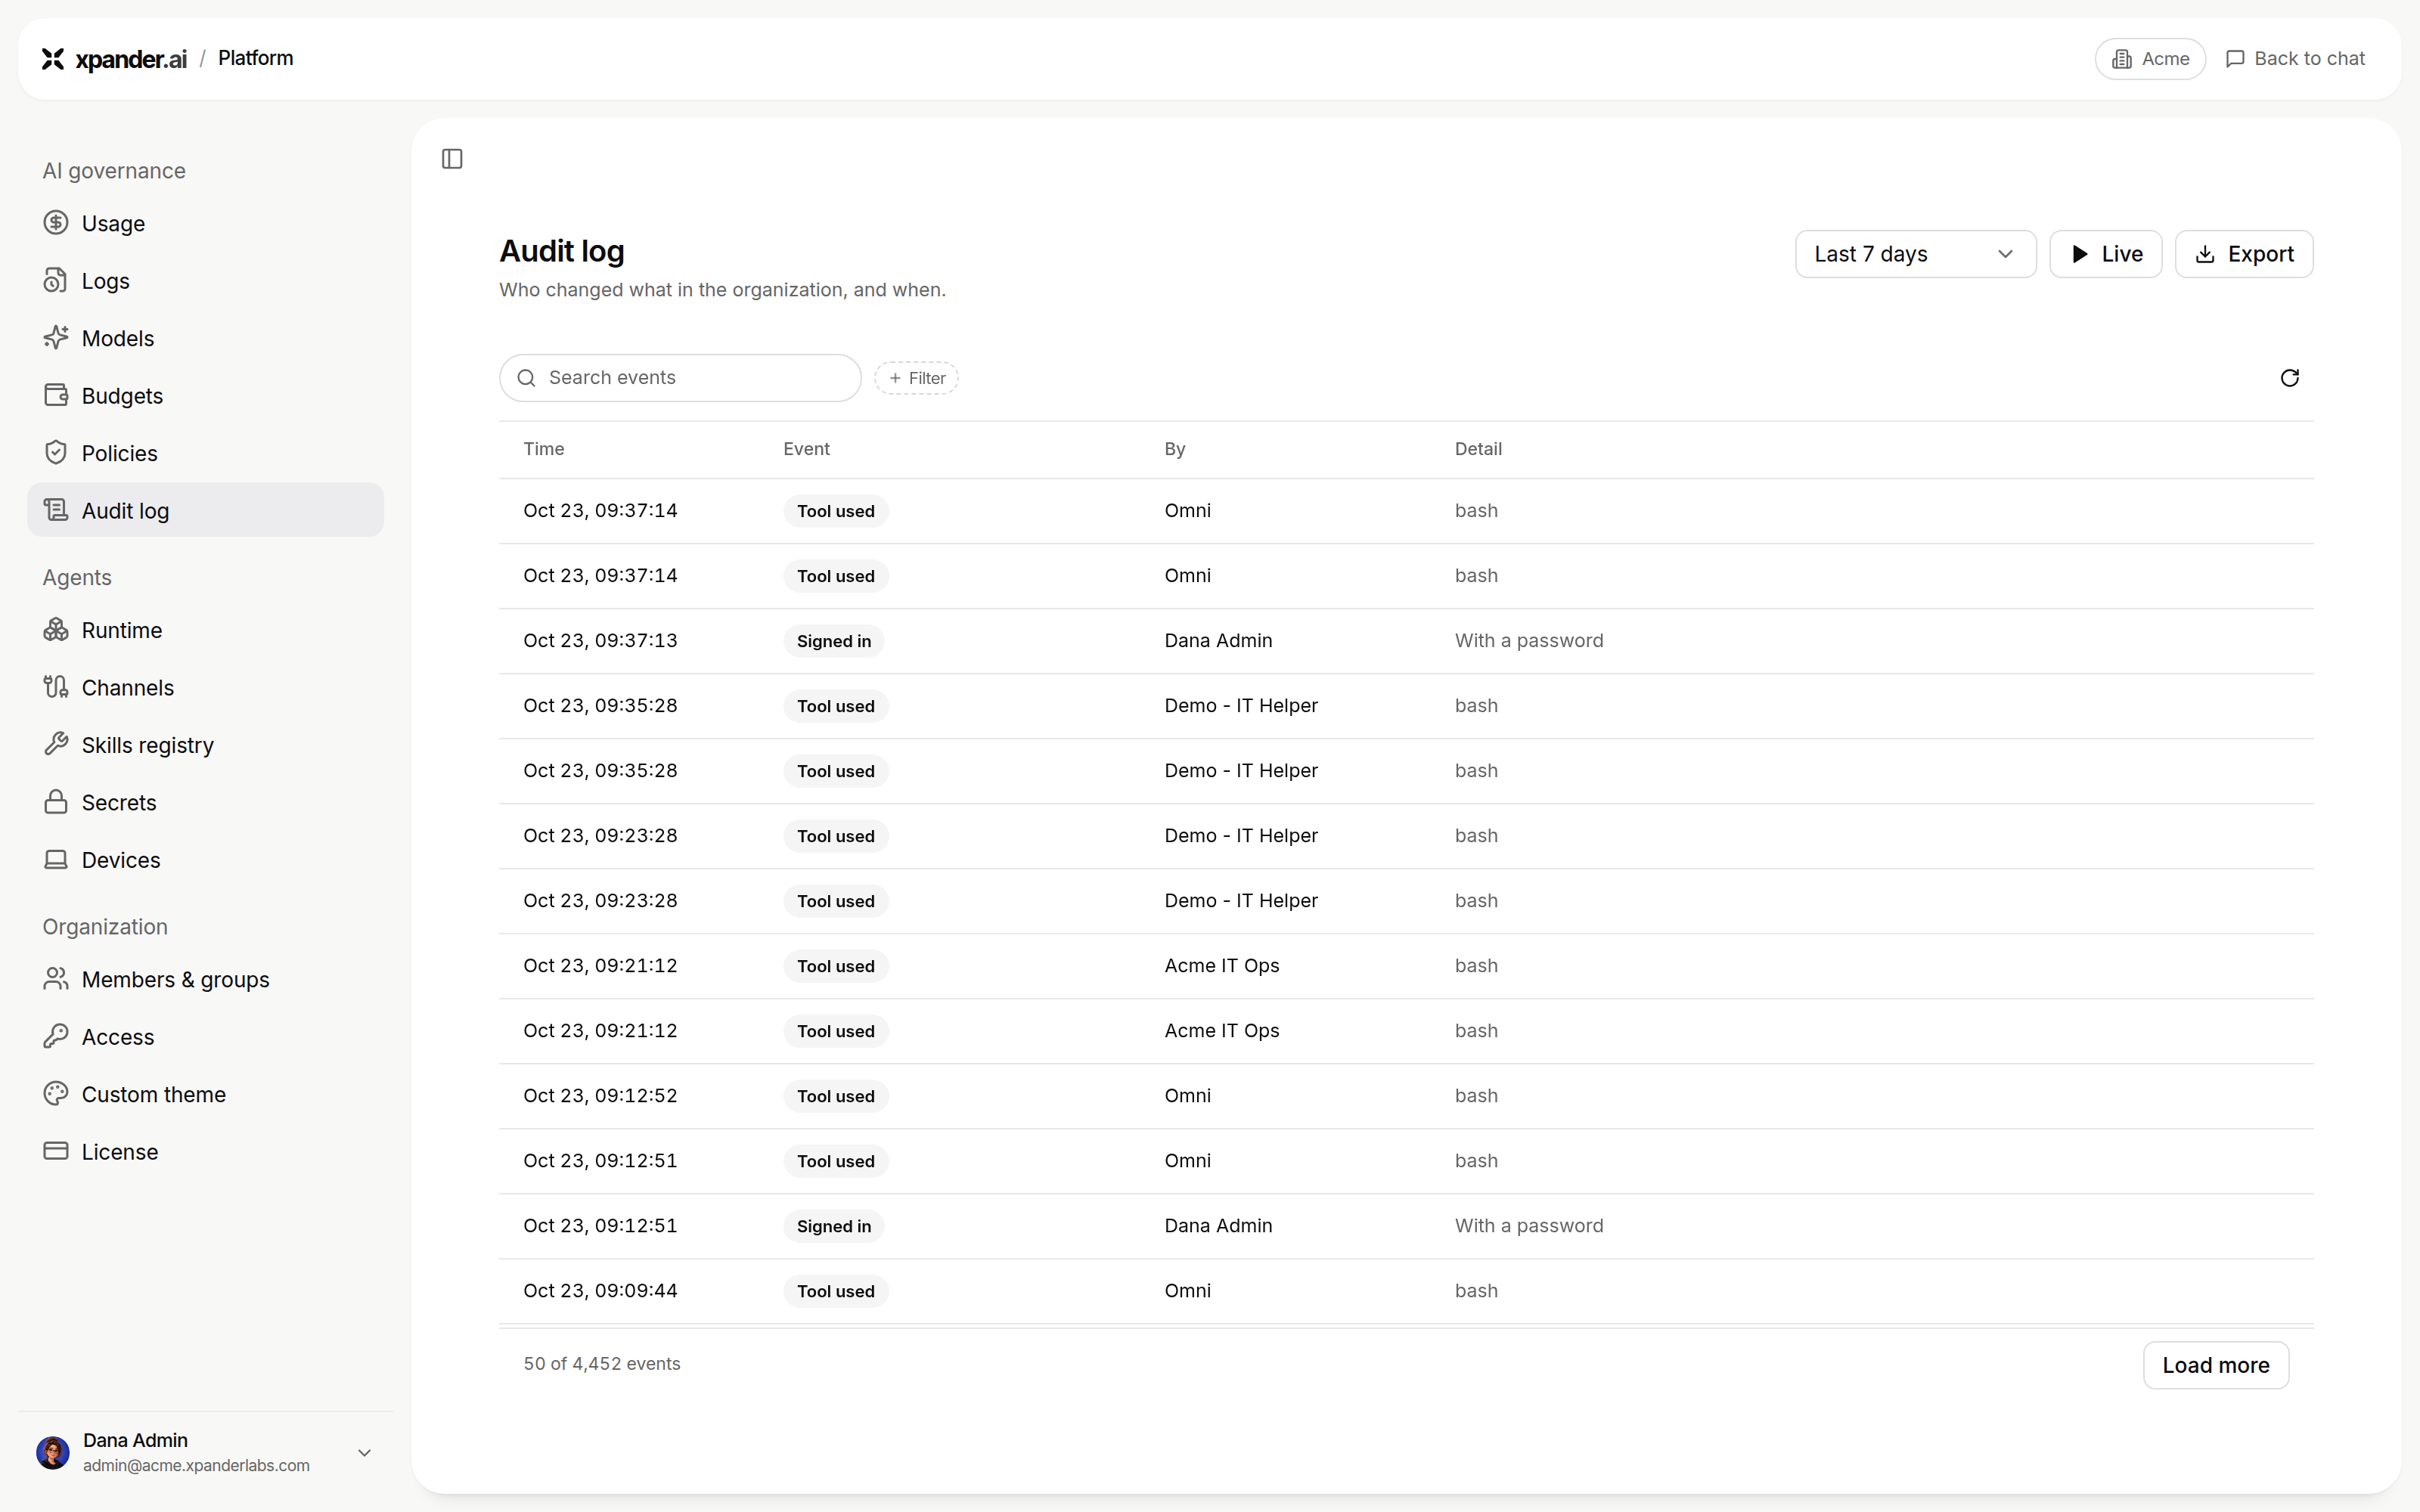Click the License card icon
The image size is (2420, 1512).
(x=56, y=1151)
